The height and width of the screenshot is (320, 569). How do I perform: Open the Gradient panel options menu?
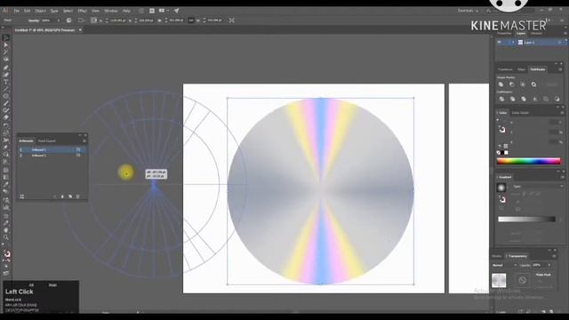tap(562, 177)
